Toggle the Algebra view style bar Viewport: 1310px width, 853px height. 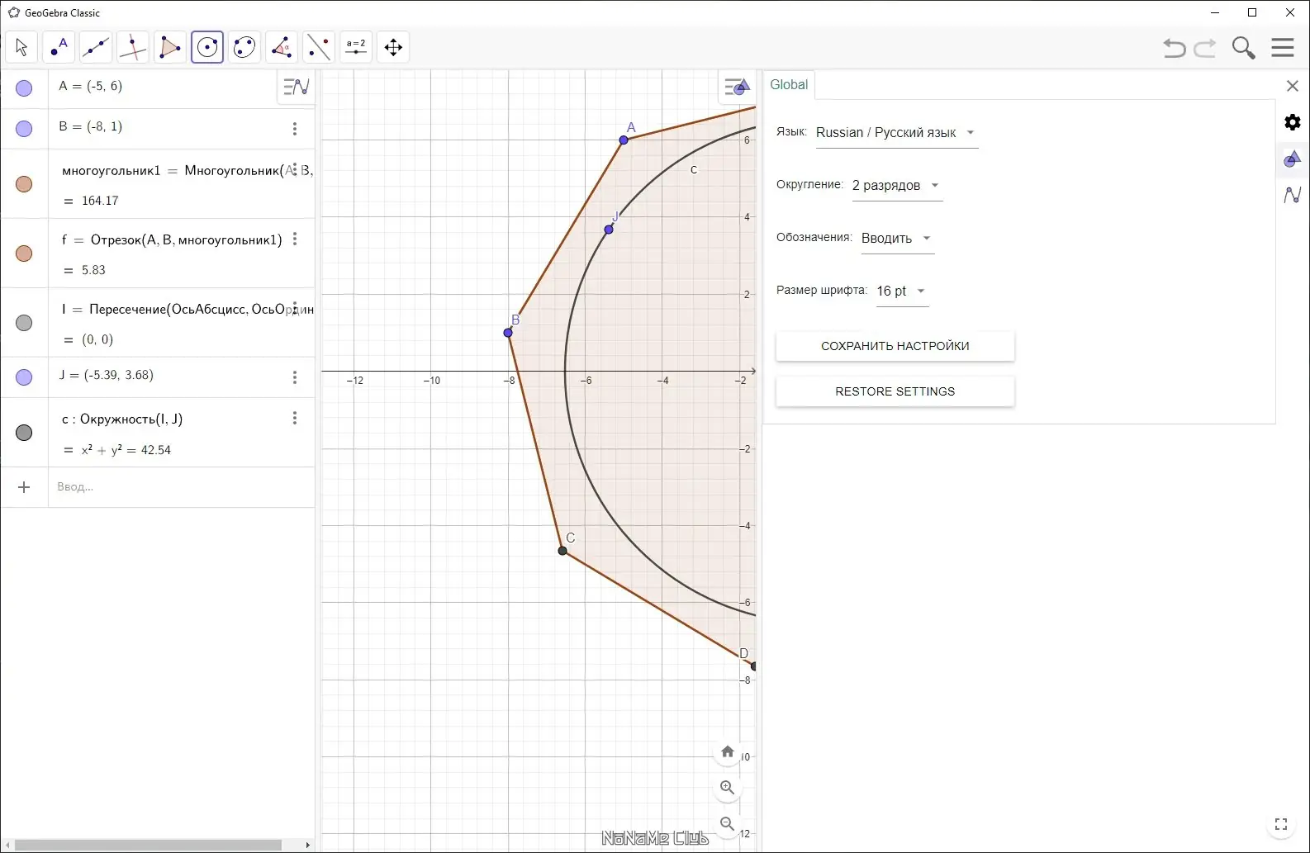(296, 86)
